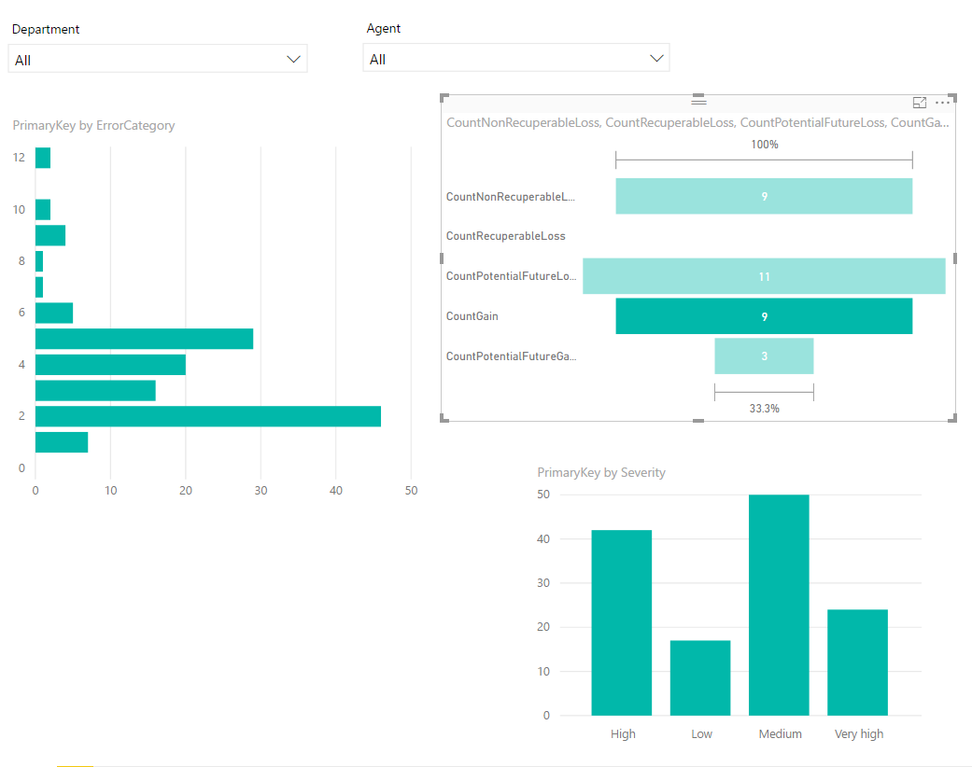Select the ErrorCategory 5 bar near 29

145,339
